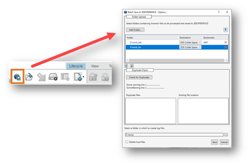Viewport: 250px width, 166px height.
Task: Select the F:\work_dsi folder row
Action: [x=177, y=47]
